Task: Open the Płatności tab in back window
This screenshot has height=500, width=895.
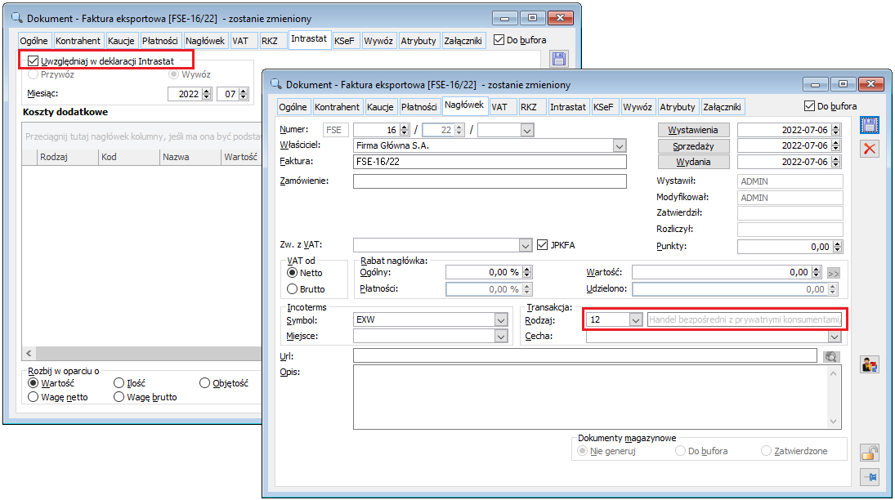Action: click(160, 41)
